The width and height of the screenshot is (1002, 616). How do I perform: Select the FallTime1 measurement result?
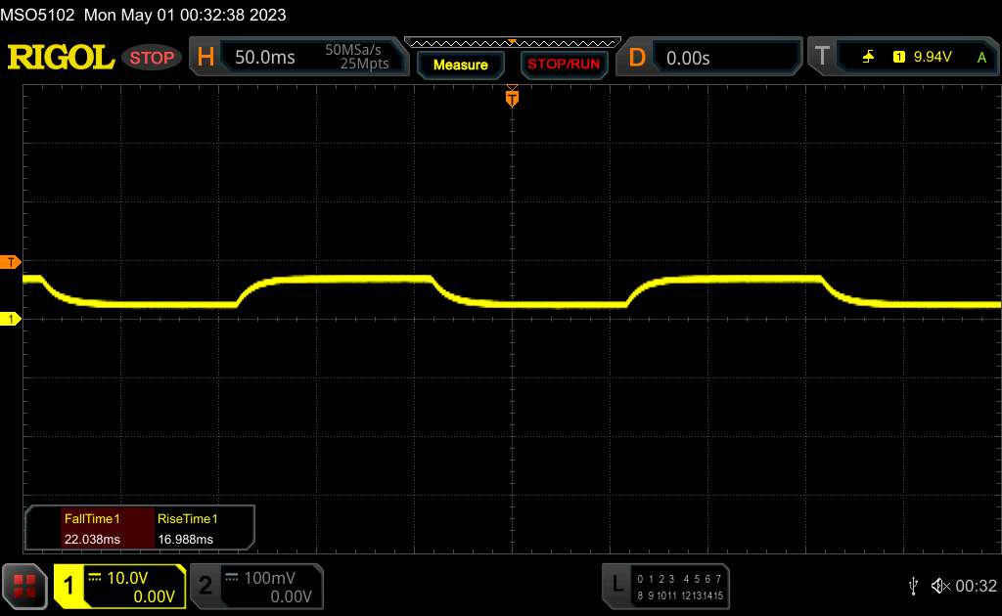tap(91, 528)
